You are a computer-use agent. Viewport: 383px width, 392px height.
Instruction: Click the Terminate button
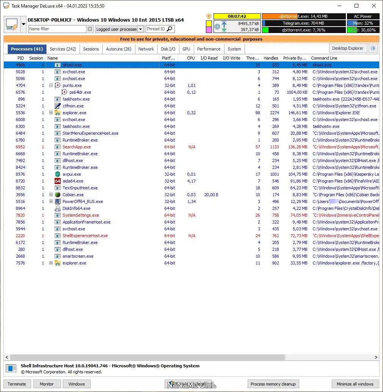(x=17, y=384)
